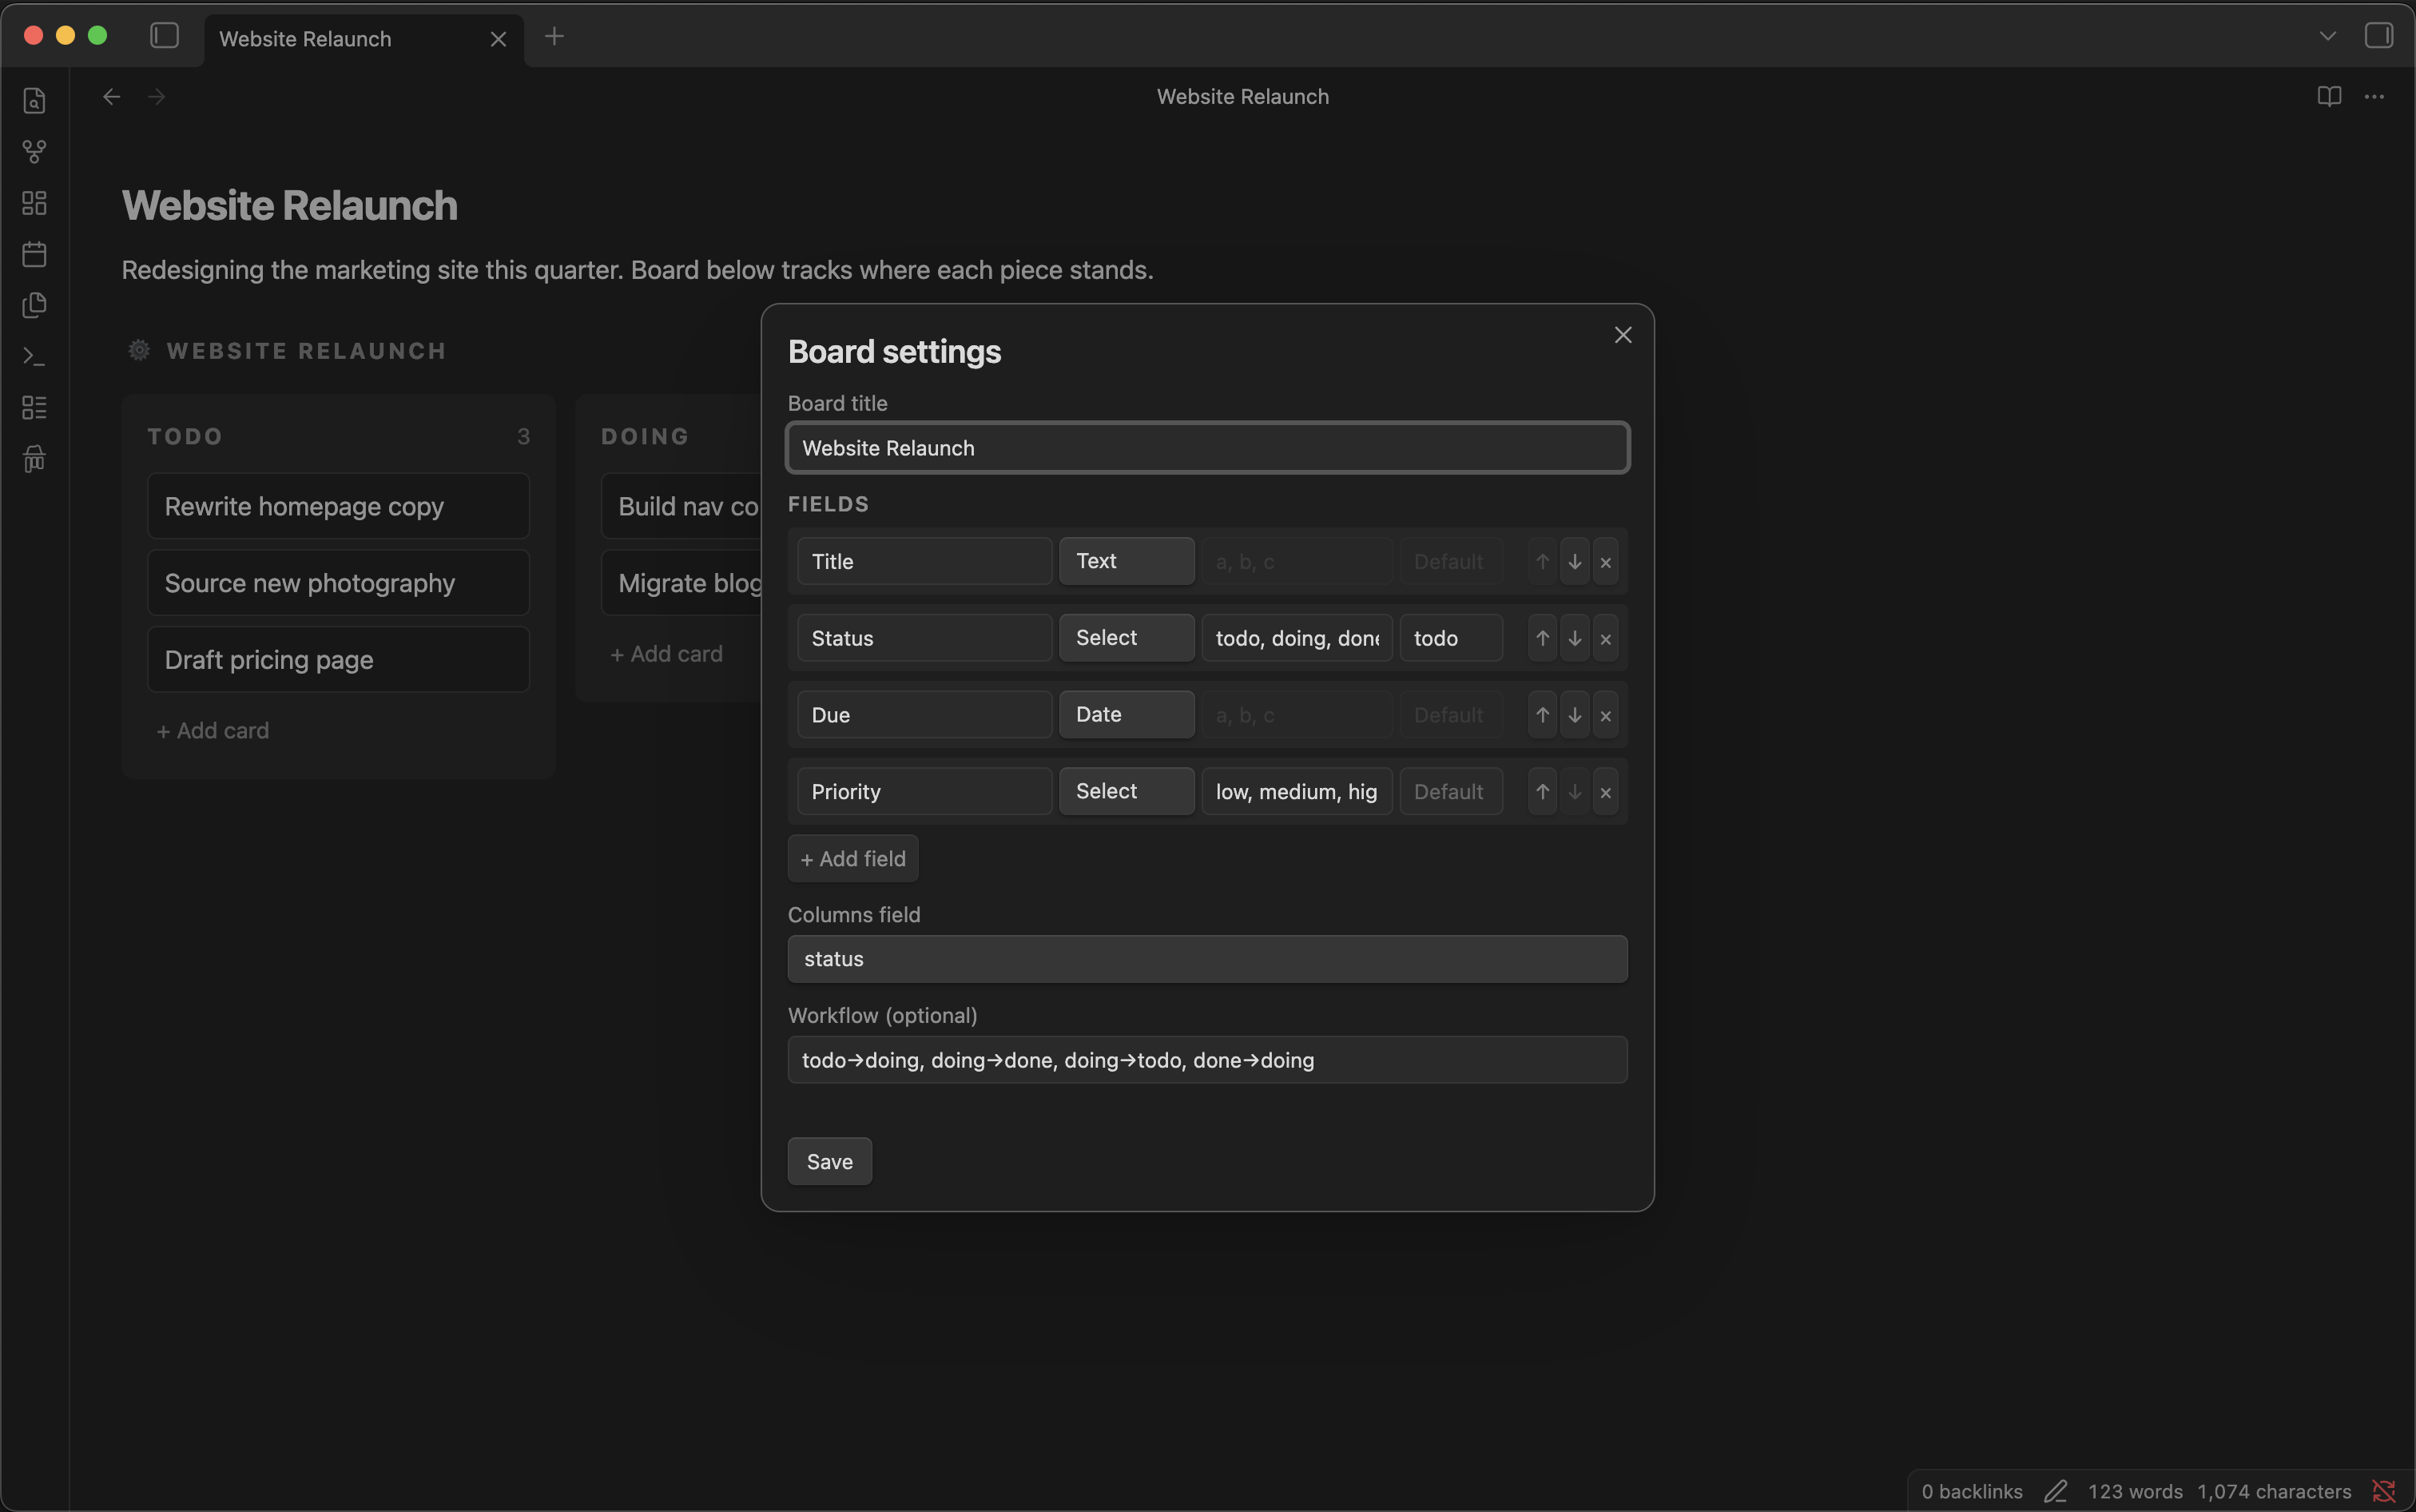
Task: Close the Website Relaunch tab
Action: coord(498,39)
